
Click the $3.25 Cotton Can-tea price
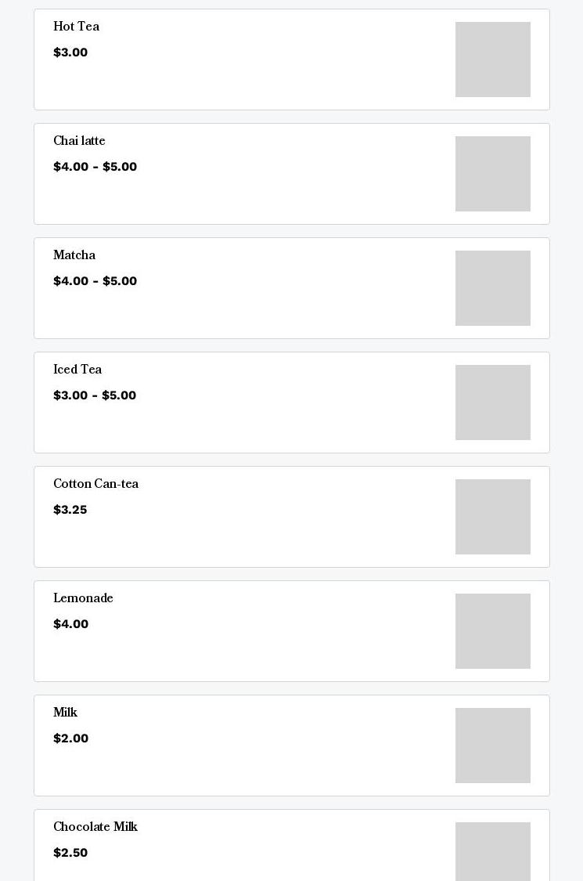click(70, 510)
